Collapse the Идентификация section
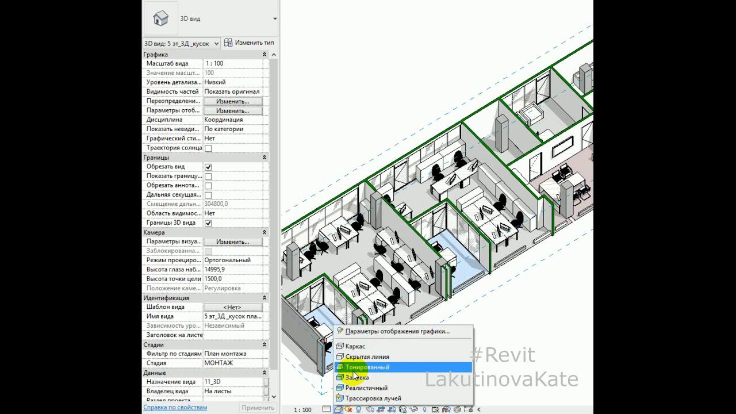Viewport: 736px width, 414px height. [264, 298]
